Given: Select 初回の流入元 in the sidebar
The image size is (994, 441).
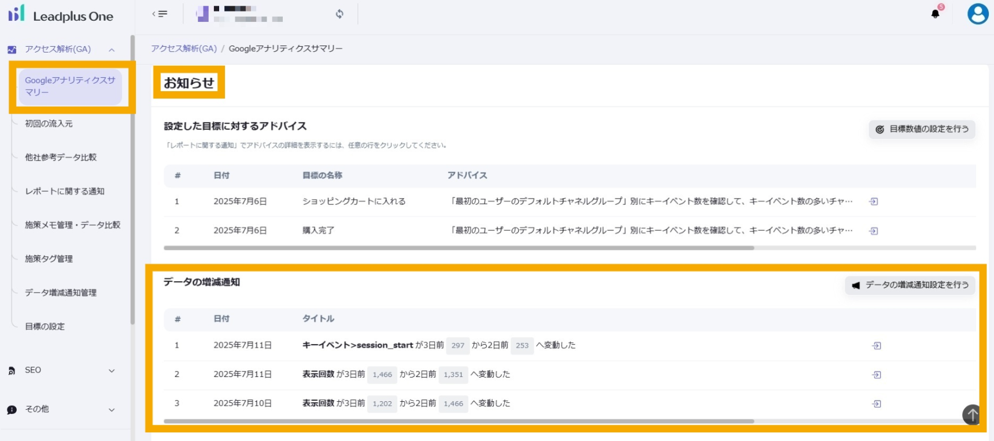Looking at the screenshot, I should 49,124.
